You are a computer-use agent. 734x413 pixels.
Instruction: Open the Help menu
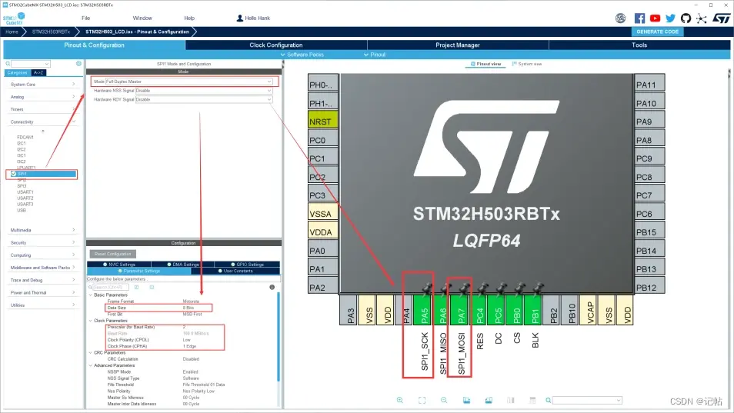[x=189, y=18]
